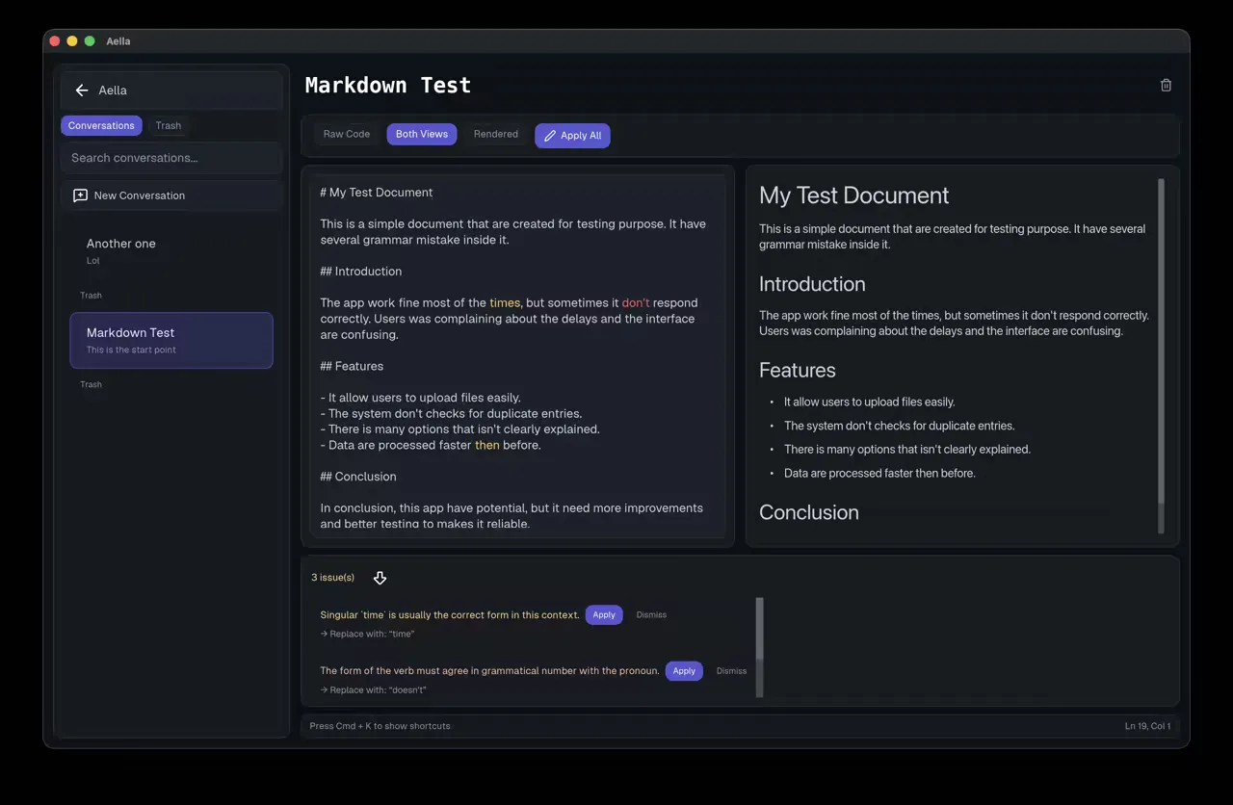Click the trash can icon to delete document
The image size is (1233, 805).
(1166, 86)
